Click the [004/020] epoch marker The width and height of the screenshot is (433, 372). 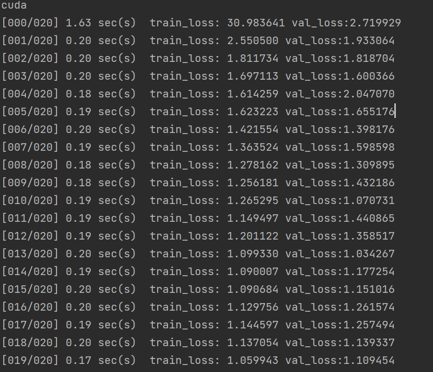click(x=30, y=94)
